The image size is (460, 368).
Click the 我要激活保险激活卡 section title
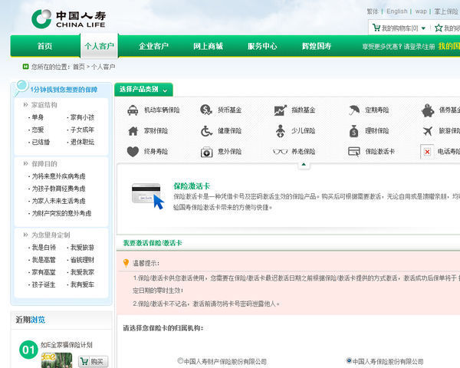153,243
